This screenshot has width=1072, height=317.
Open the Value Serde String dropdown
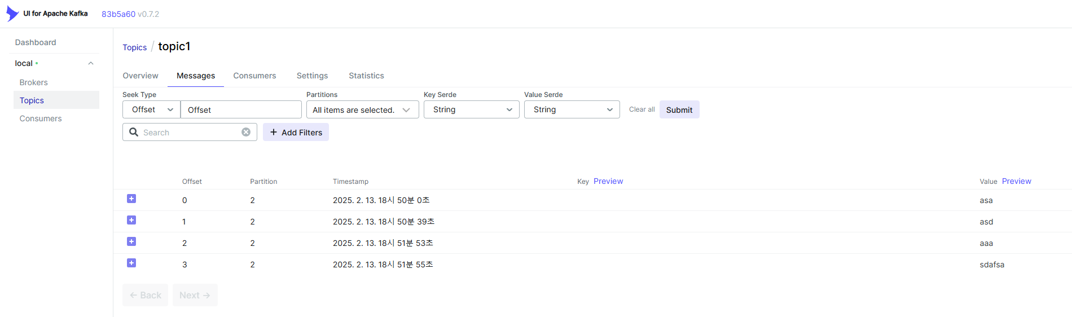572,109
